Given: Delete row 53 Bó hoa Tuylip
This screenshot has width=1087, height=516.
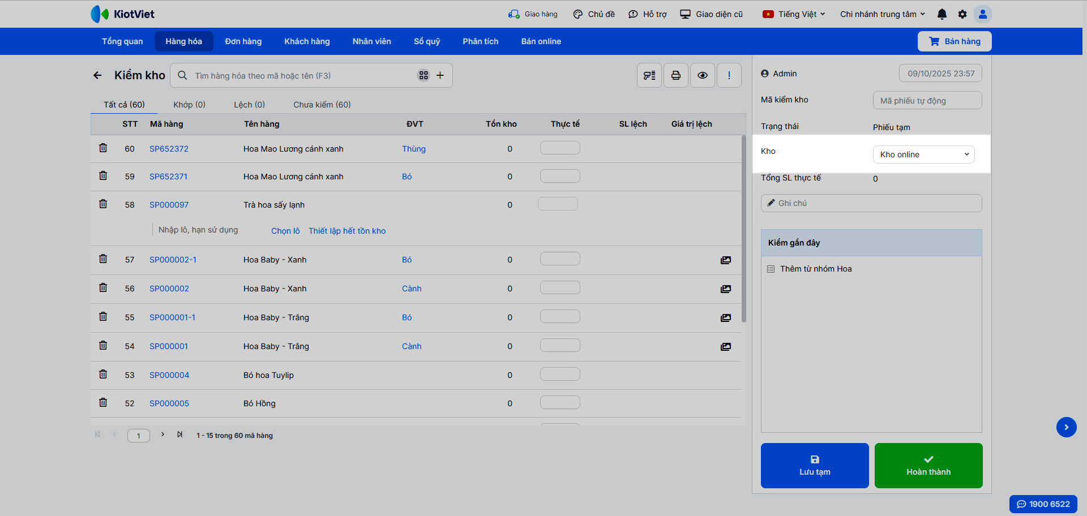Looking at the screenshot, I should click(x=103, y=374).
